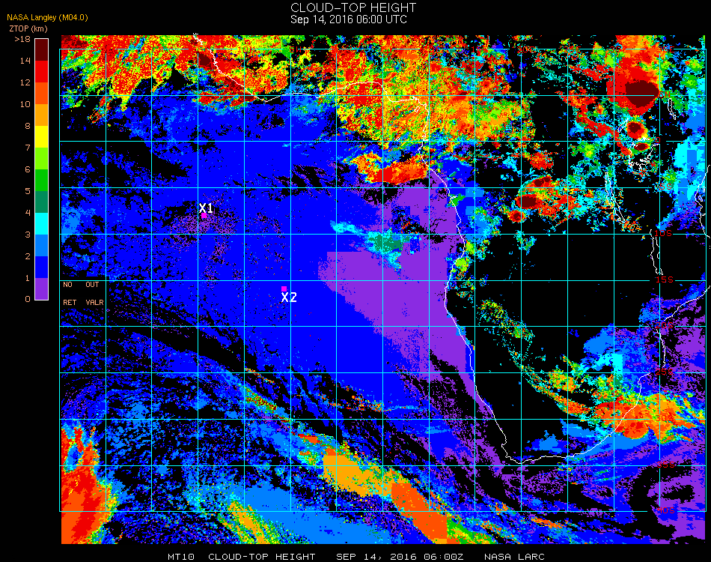Click the 'CLOUD-TOP HEIGHT' title at top
Viewport: 711px width, 562px height.
353,7
